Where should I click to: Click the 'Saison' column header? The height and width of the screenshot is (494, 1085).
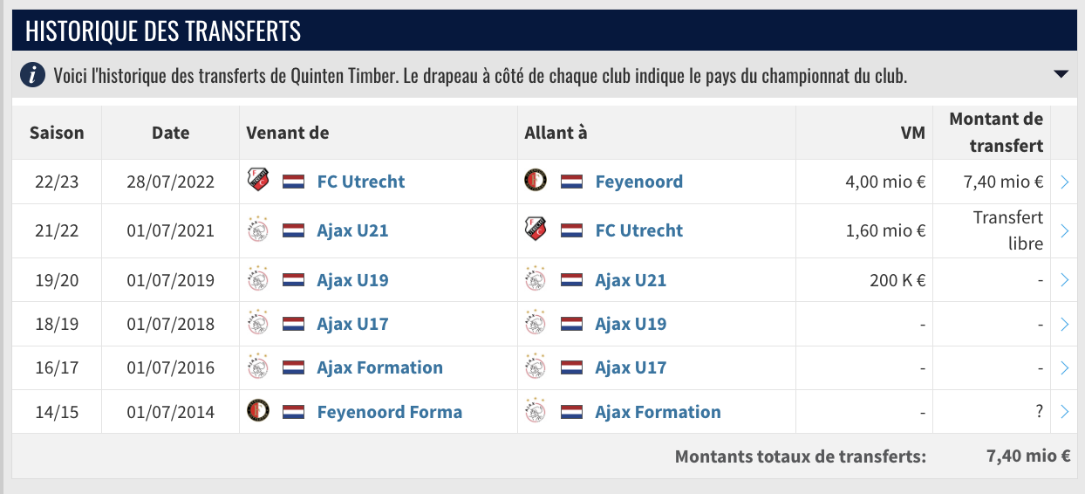point(57,133)
